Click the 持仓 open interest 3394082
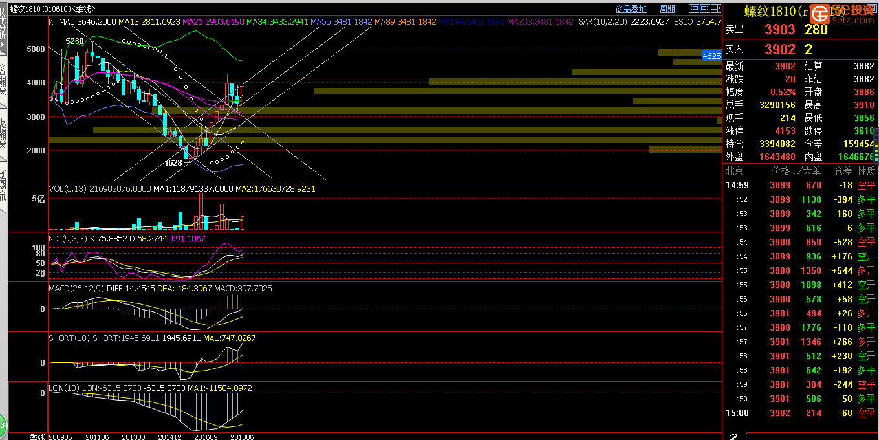 pos(777,144)
